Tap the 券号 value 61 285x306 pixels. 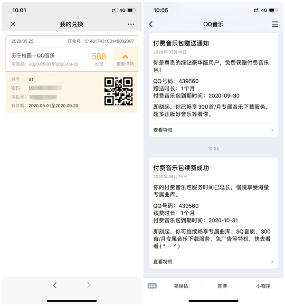point(31,79)
